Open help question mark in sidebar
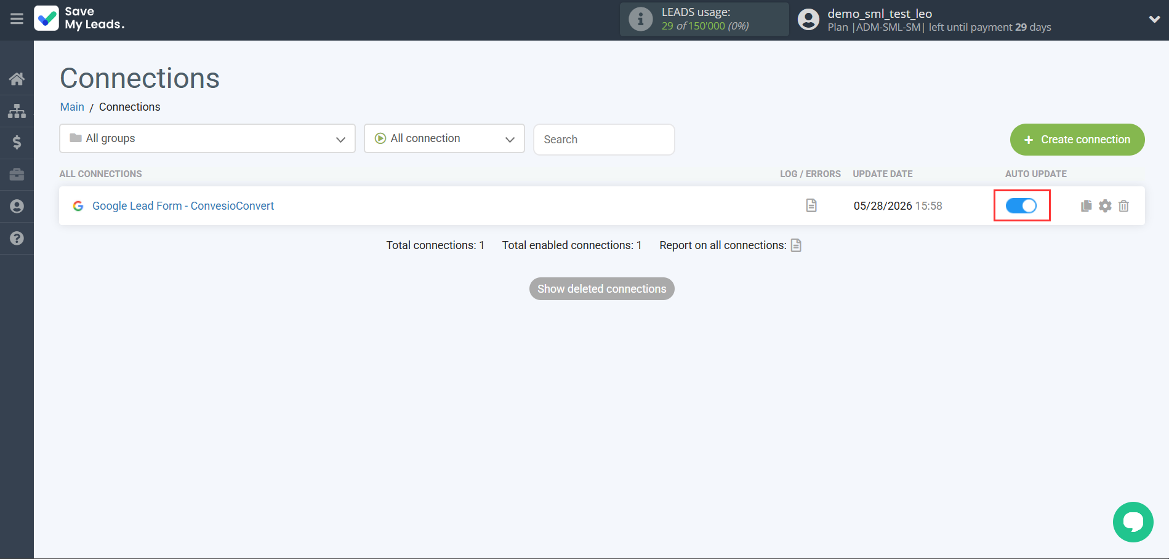Viewport: 1169px width, 559px height. [17, 238]
